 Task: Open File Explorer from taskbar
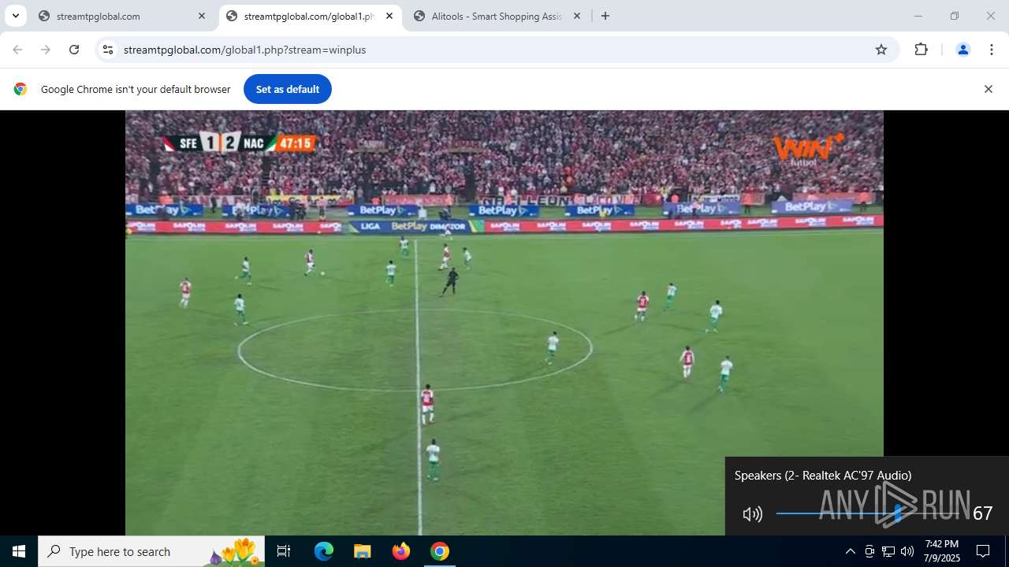click(x=362, y=551)
